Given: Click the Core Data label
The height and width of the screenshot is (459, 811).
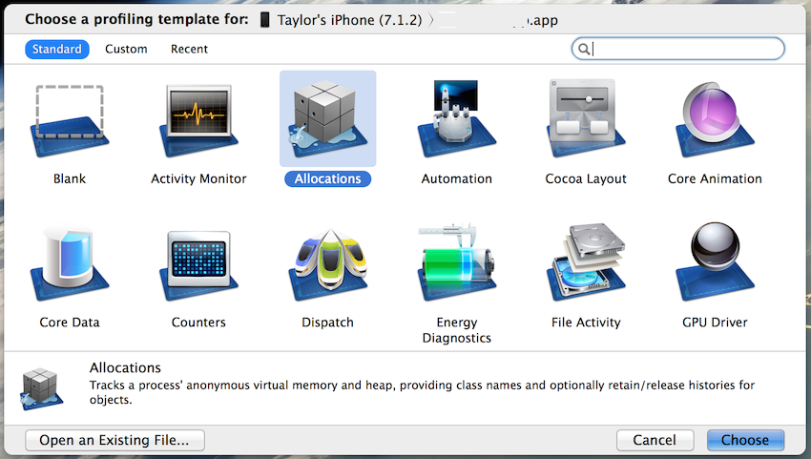Looking at the screenshot, I should click(70, 323).
